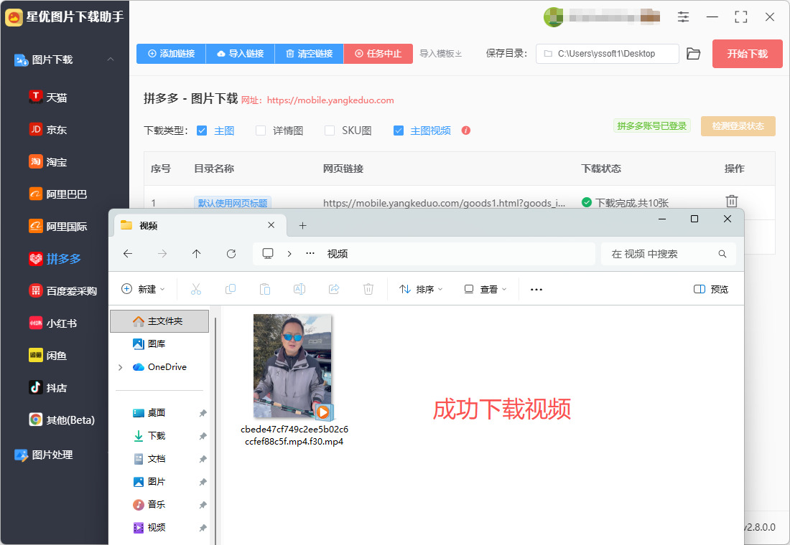
Task: Select the 京东 JD entry in sidebar
Action: pyautogui.click(x=48, y=129)
